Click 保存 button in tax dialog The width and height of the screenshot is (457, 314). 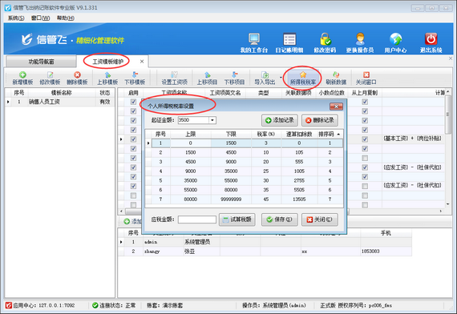coord(280,219)
